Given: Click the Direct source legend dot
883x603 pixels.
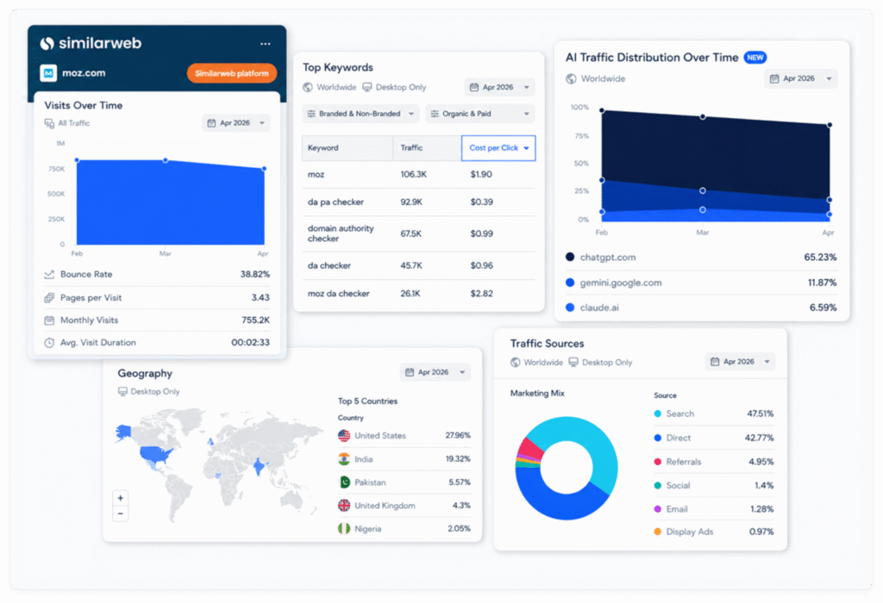Looking at the screenshot, I should [x=657, y=438].
